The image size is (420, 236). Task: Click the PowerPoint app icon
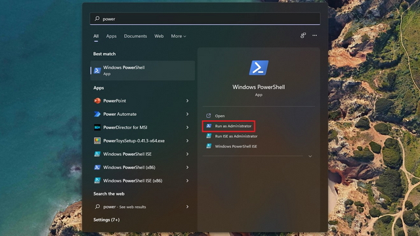coord(97,101)
